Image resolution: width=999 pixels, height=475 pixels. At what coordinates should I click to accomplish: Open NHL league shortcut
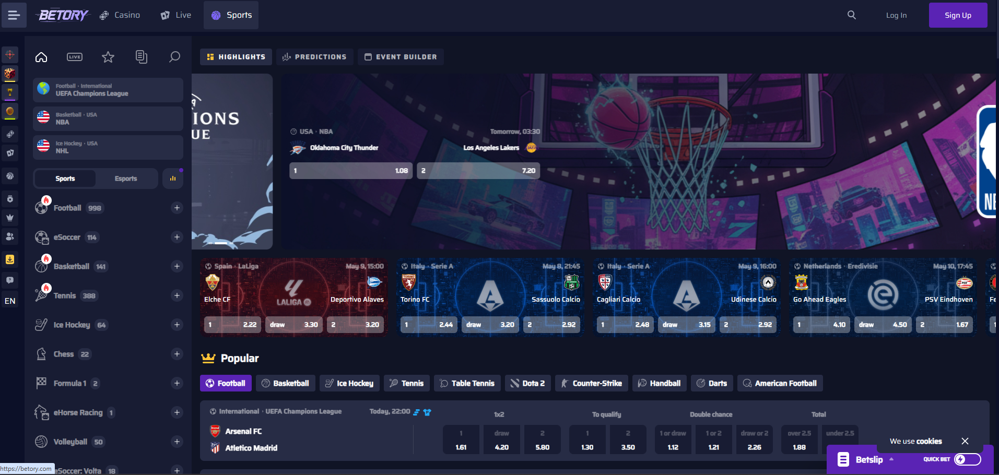[x=108, y=147]
